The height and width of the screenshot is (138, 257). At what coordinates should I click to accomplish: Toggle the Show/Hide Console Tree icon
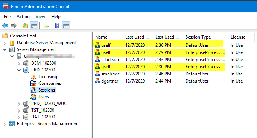(34, 25)
